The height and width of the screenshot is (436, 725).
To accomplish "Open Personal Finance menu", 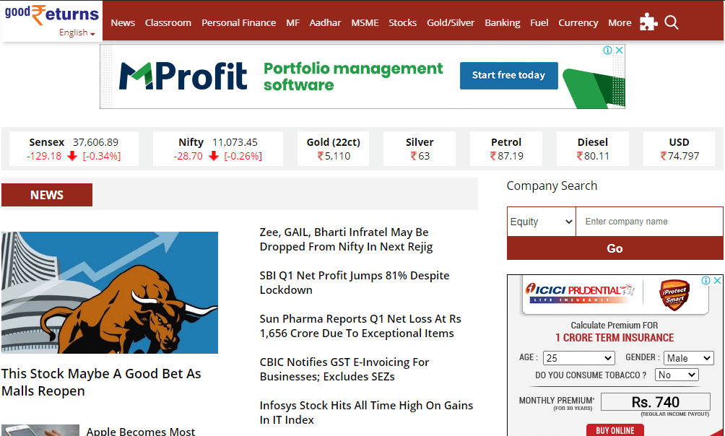I will [238, 22].
